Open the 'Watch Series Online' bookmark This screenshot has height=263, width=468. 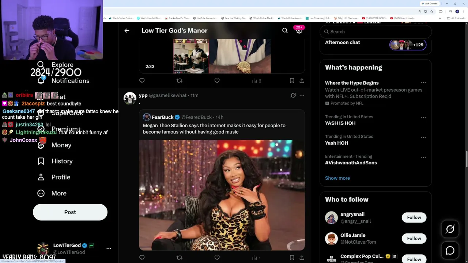point(121,18)
